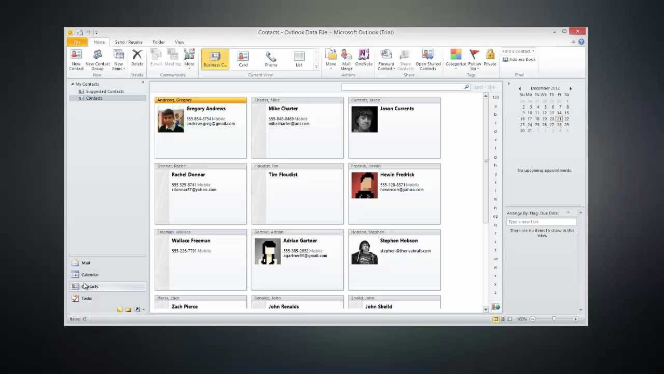Switch to Normal view in status bar
Image resolution: width=664 pixels, height=374 pixels.
tap(495, 319)
